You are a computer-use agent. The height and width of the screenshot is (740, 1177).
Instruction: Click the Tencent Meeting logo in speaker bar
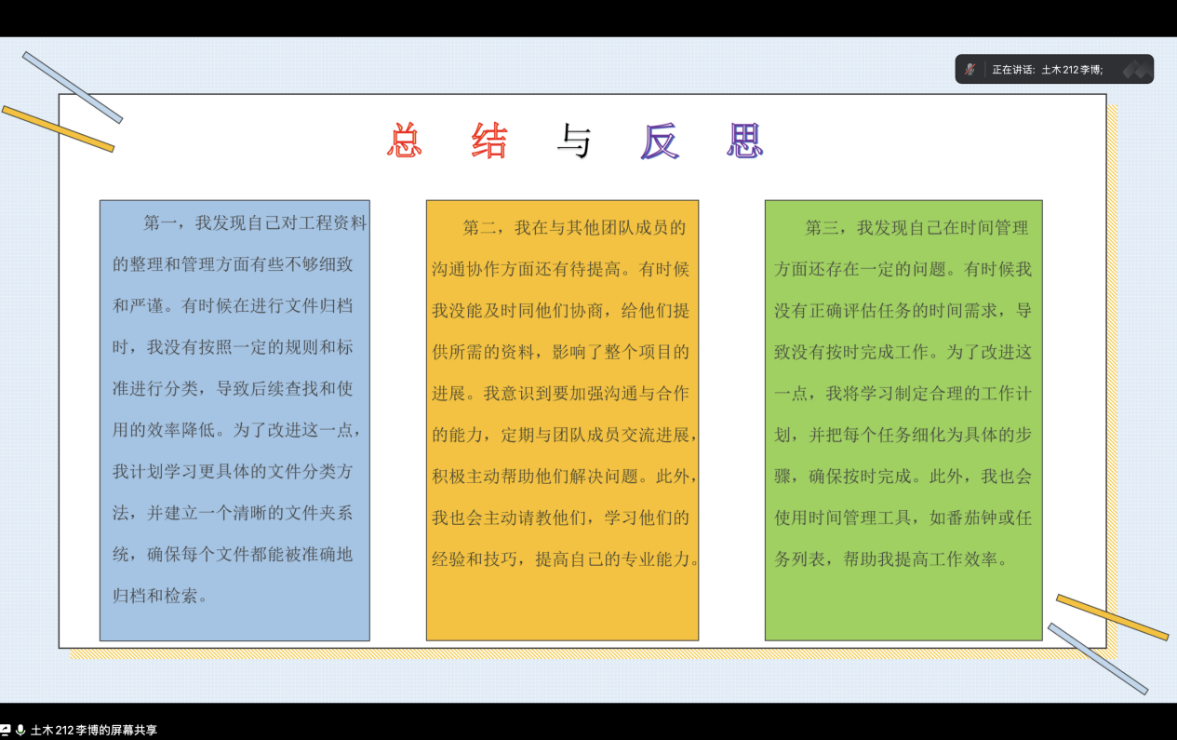(1135, 69)
